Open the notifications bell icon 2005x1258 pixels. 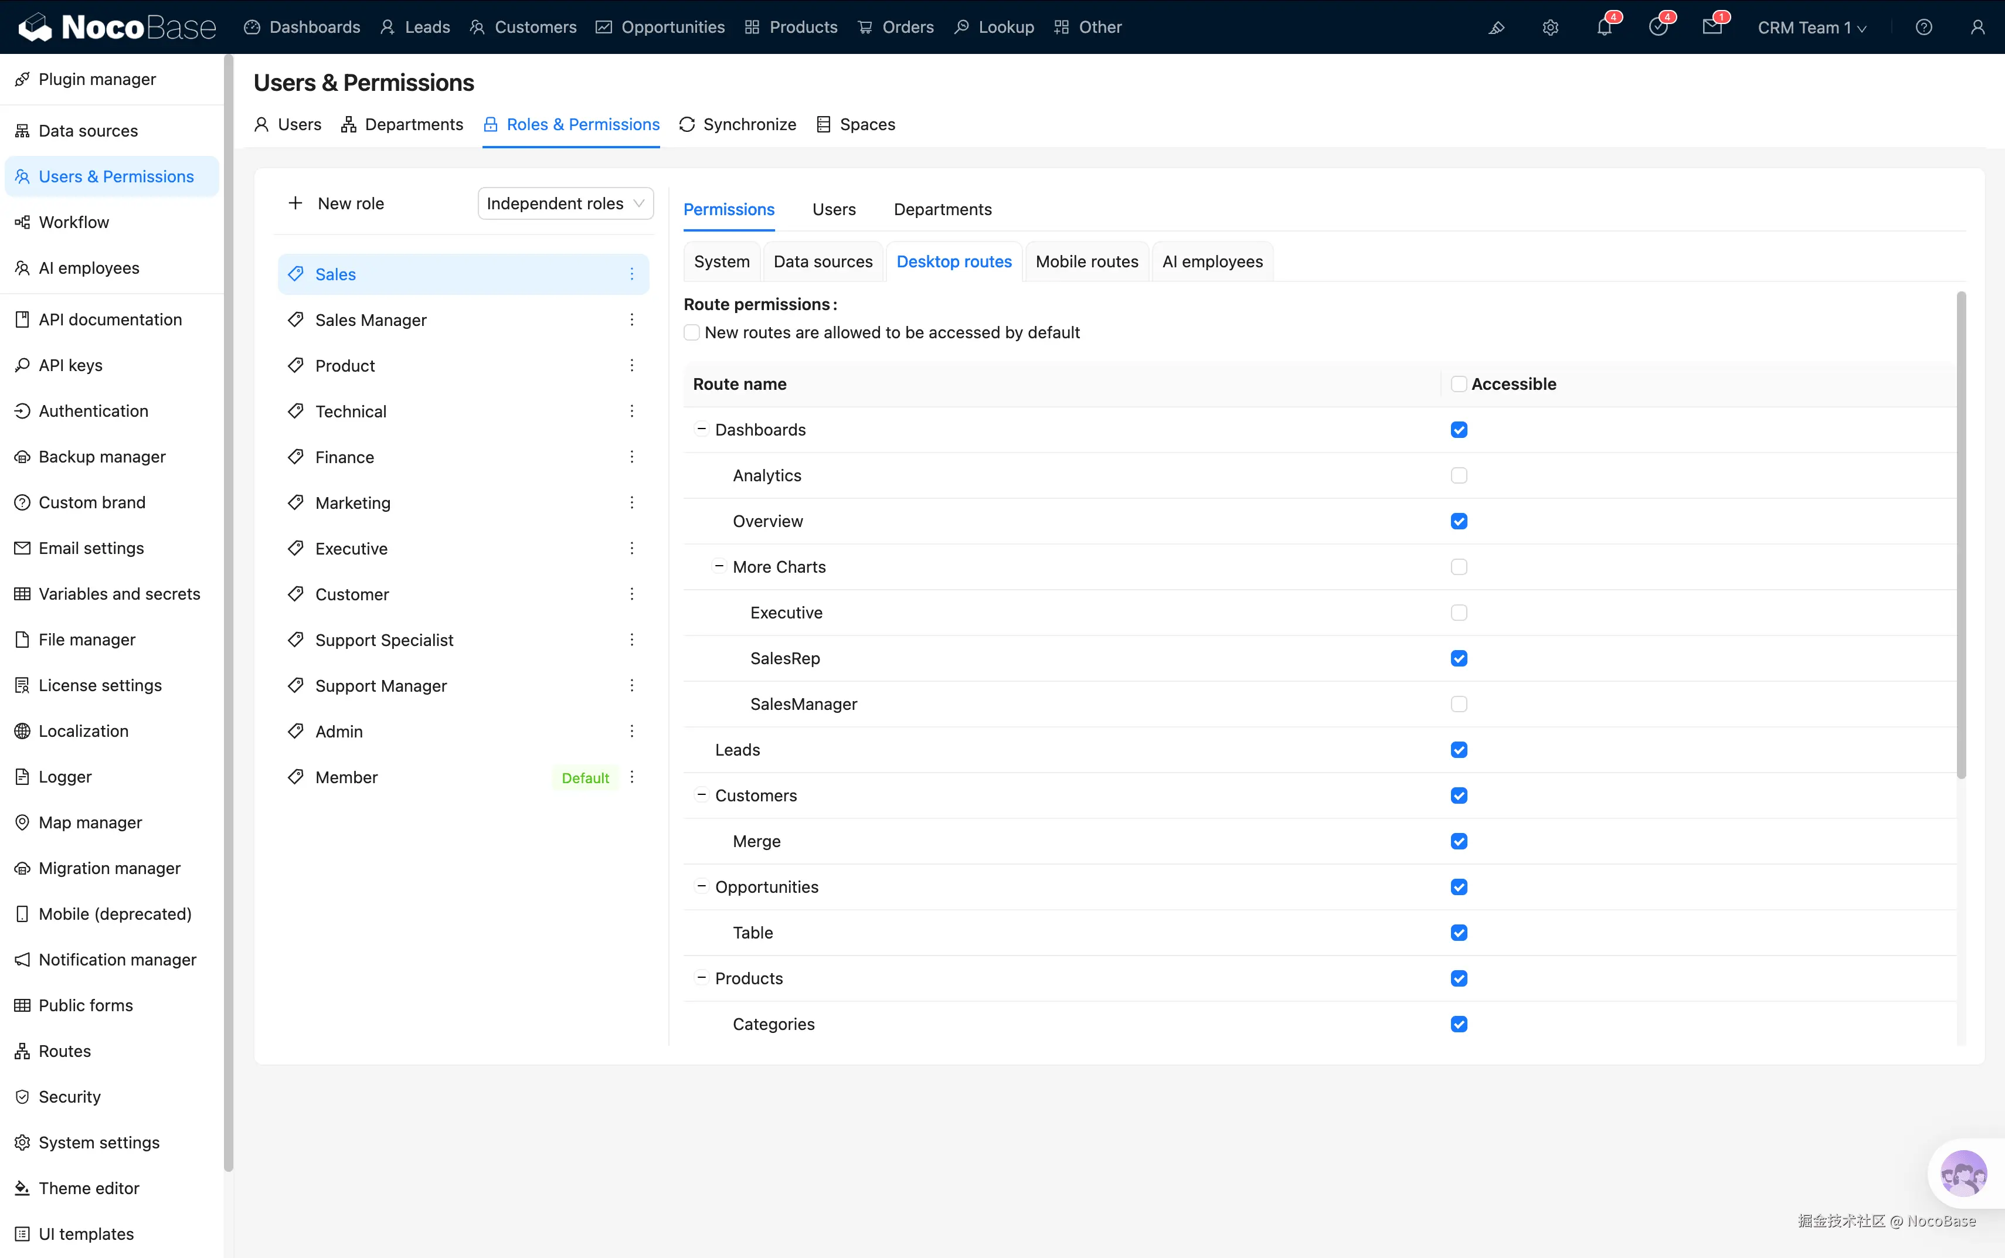pyautogui.click(x=1604, y=28)
